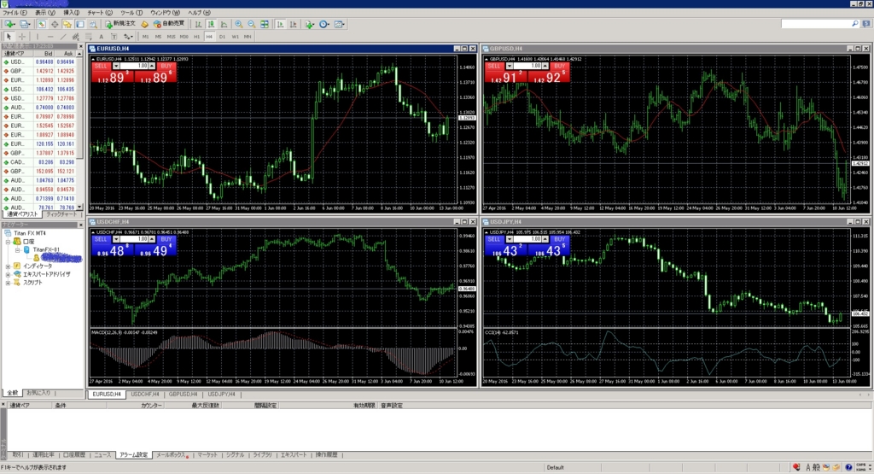Open the 表示 (View) menu
874x474 pixels.
tap(45, 12)
